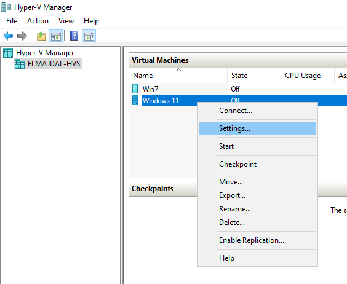The image size is (347, 284).
Task: Sort by the Name column header
Action: coord(178,76)
